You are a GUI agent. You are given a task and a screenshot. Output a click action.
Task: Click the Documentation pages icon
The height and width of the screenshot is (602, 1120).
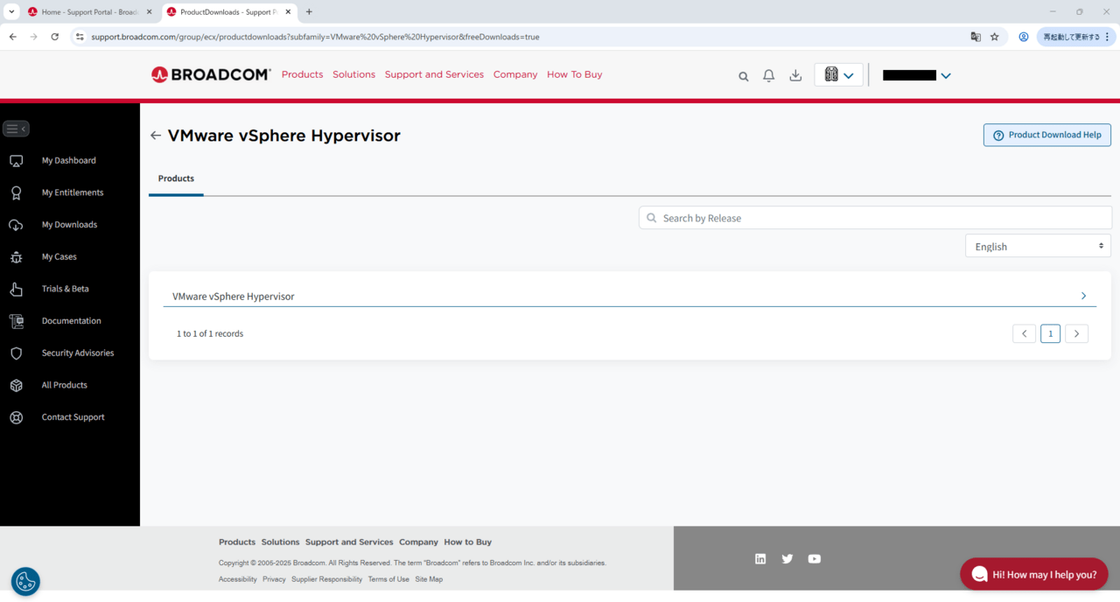click(16, 321)
